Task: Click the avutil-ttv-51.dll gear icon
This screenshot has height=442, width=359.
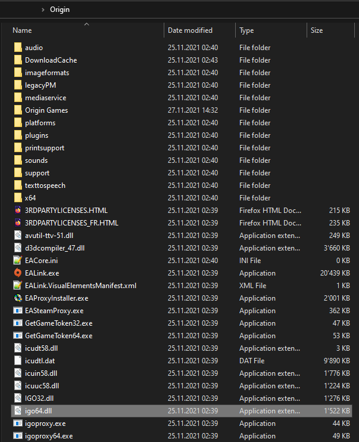Action: (x=18, y=236)
